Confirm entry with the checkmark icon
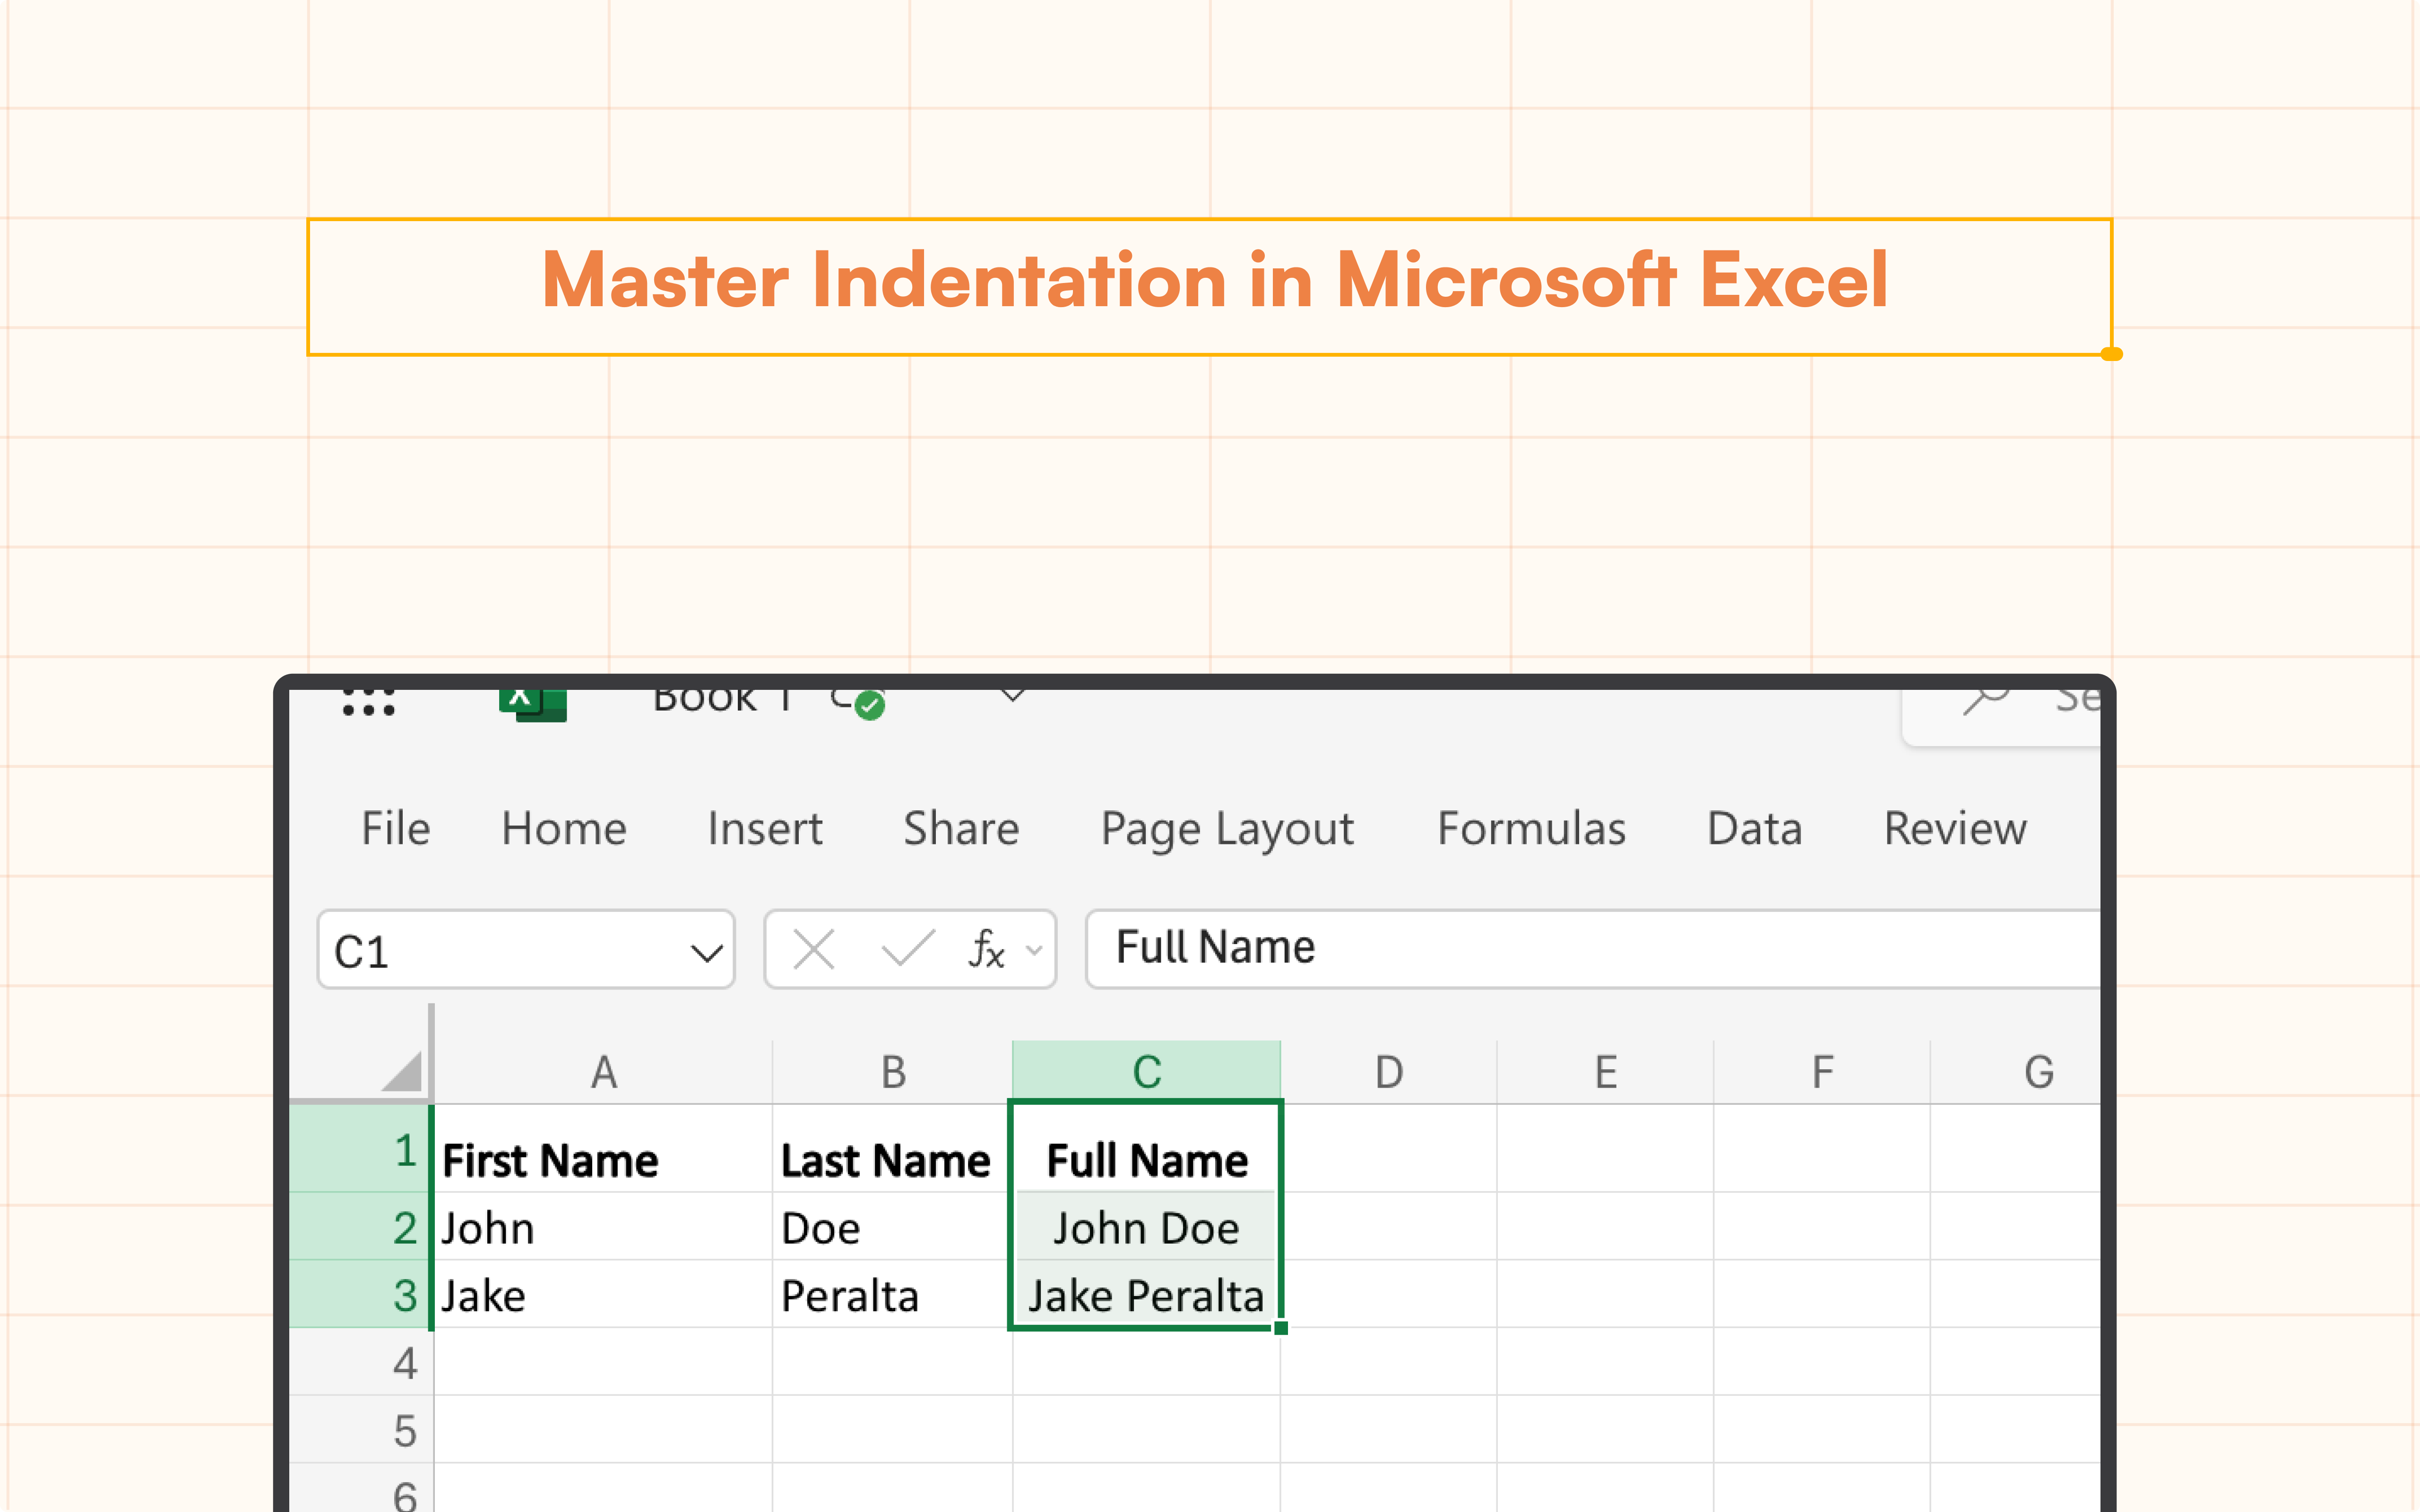This screenshot has height=1512, width=2420. 908,948
